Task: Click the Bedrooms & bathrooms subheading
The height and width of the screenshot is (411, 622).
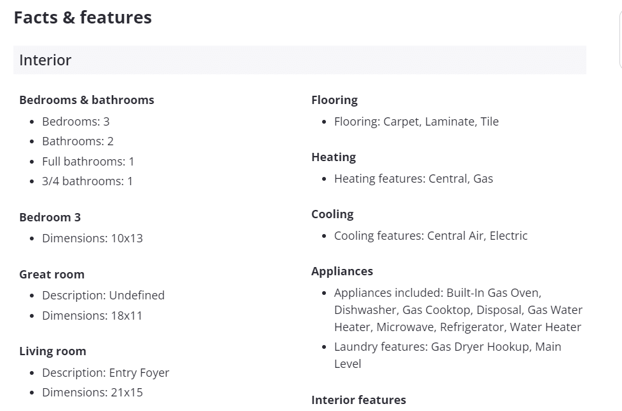Action: (x=86, y=100)
